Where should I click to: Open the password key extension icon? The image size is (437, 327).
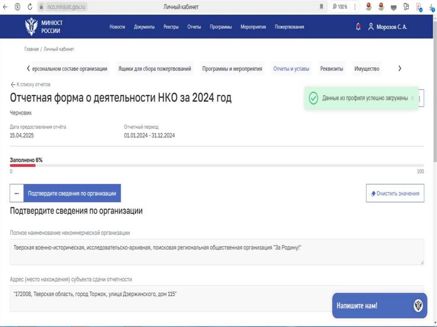406,7
